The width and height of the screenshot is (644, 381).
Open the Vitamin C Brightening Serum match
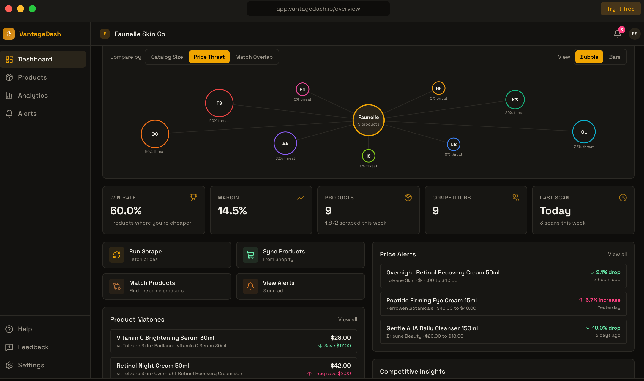coord(233,341)
